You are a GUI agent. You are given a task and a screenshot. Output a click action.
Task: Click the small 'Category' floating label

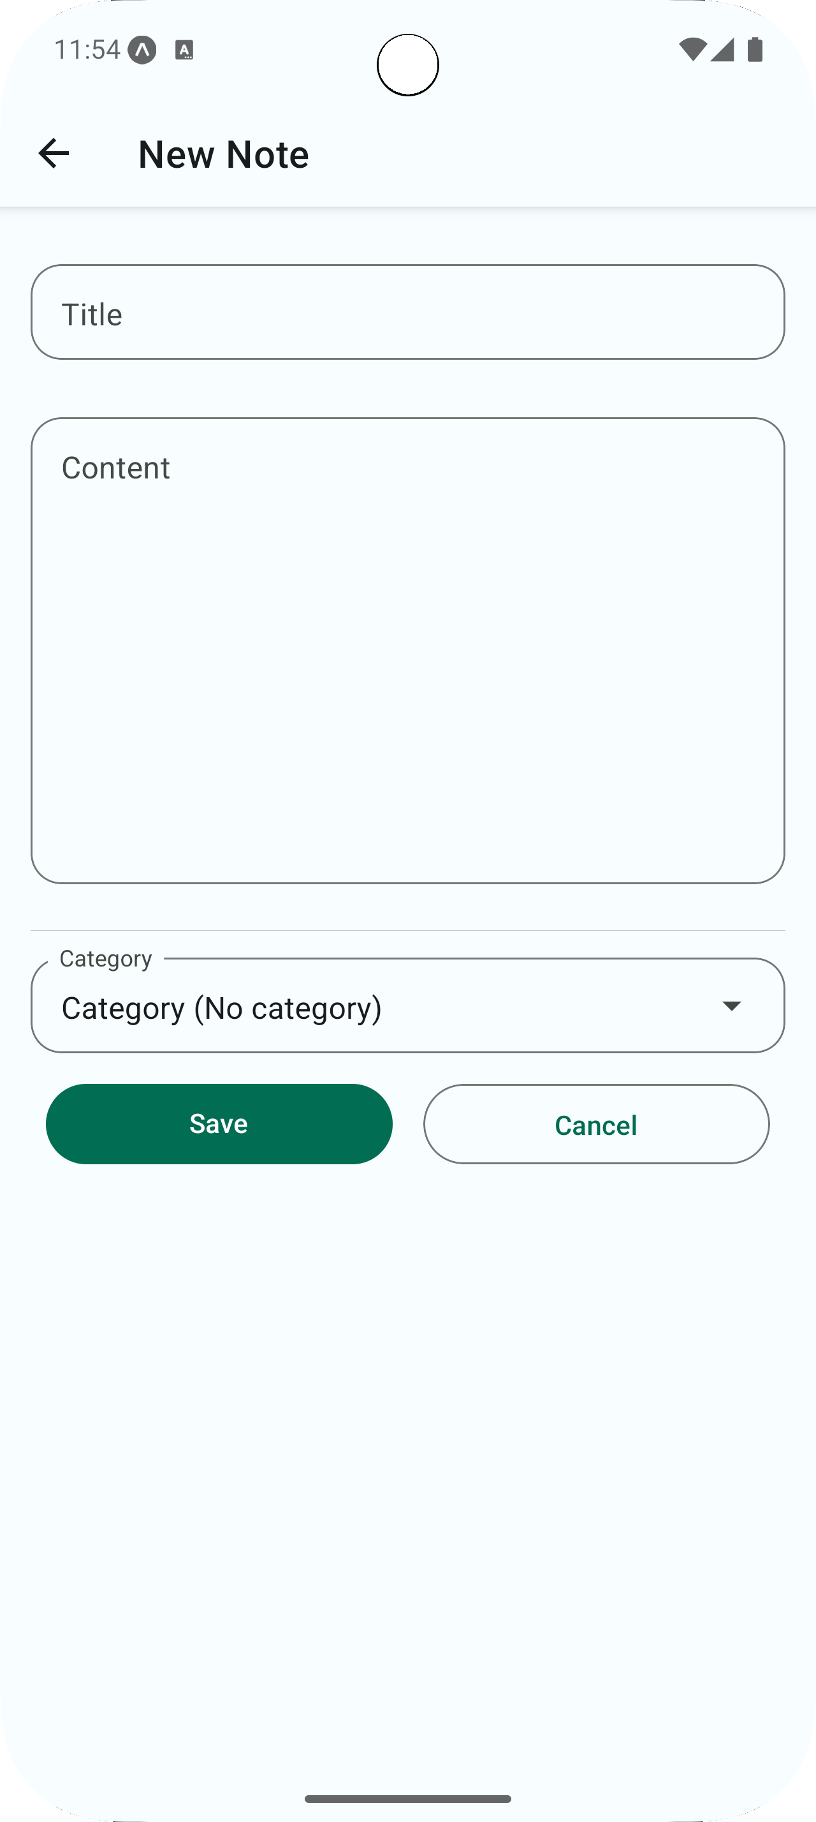tap(106, 958)
